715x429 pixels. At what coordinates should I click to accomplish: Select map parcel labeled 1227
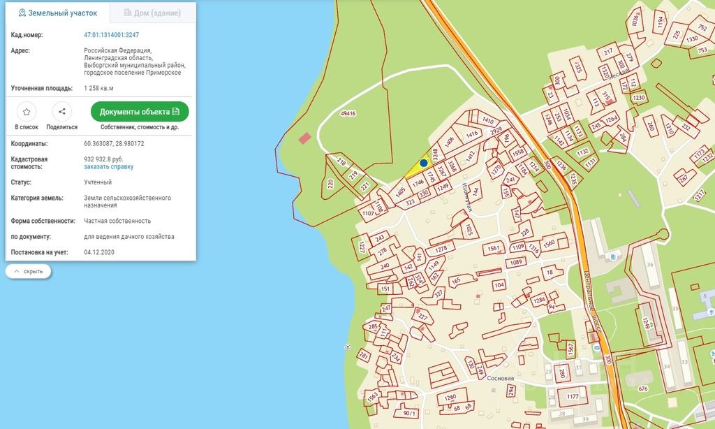coord(362,247)
